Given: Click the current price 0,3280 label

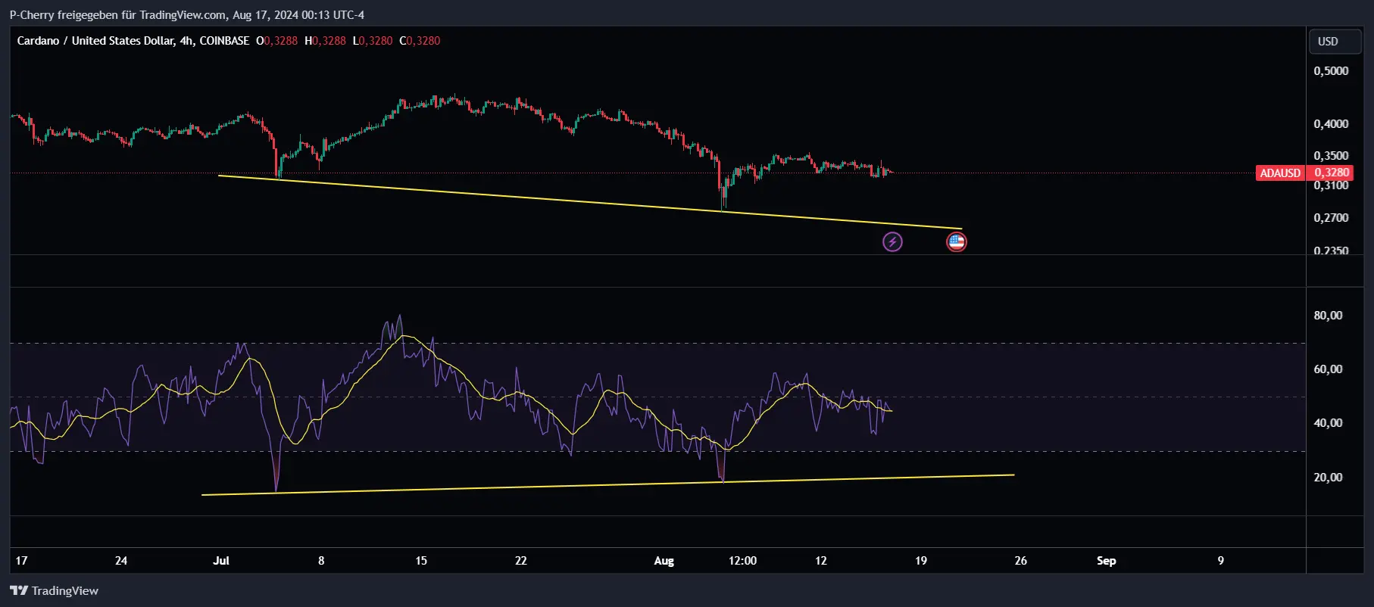Looking at the screenshot, I should point(1331,173).
